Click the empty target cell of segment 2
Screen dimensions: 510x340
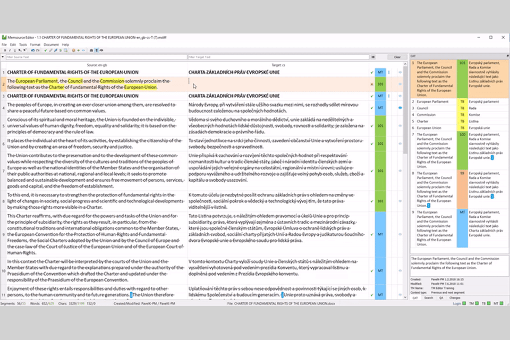[278, 84]
